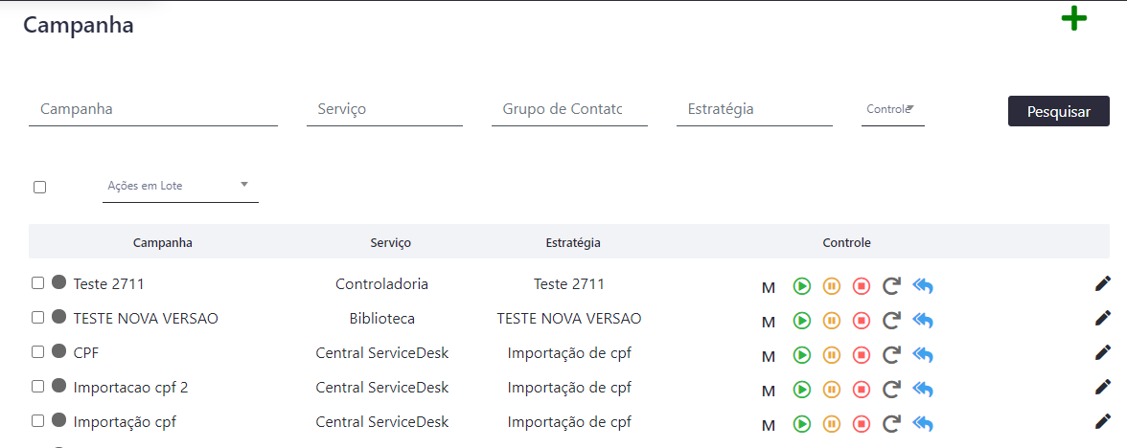Click the Estratégia column header

point(573,243)
